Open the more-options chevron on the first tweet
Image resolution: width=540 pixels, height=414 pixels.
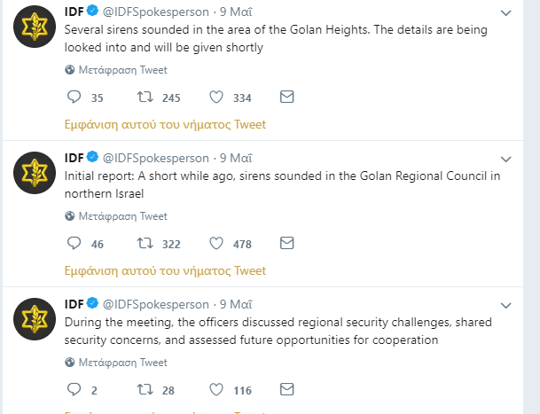pos(505,13)
